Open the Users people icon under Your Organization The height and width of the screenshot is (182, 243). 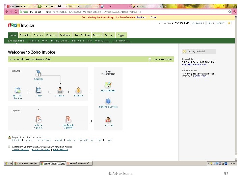108,120
